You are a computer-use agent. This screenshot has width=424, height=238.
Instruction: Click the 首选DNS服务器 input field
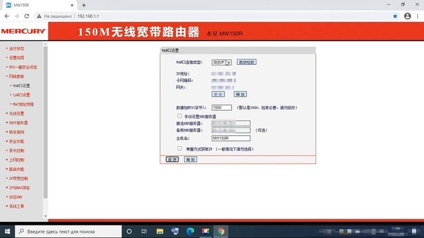231,124
